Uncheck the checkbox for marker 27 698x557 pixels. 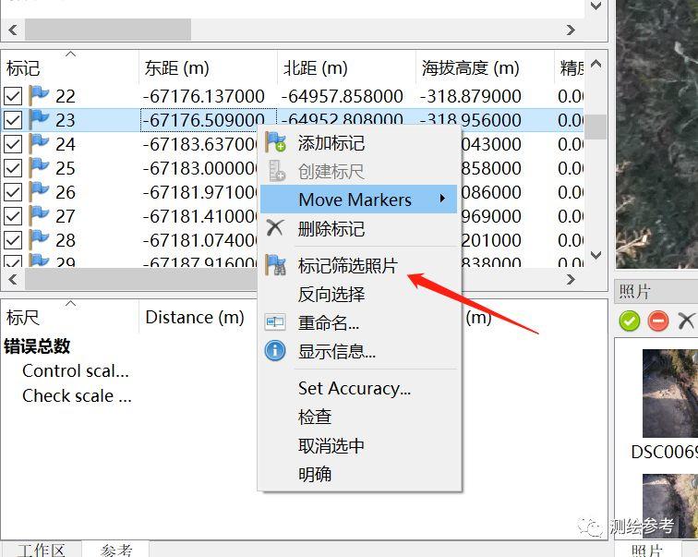[x=13, y=216]
